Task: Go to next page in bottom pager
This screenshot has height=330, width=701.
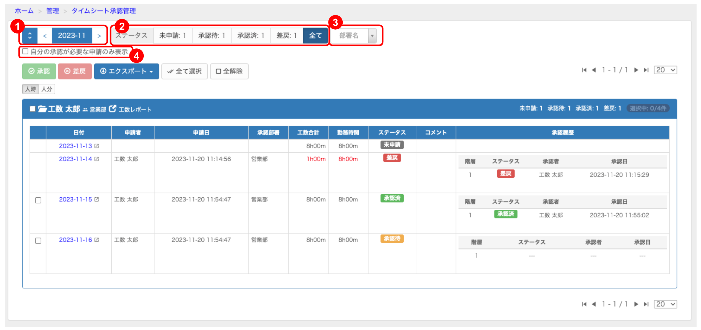Action: 636,304
